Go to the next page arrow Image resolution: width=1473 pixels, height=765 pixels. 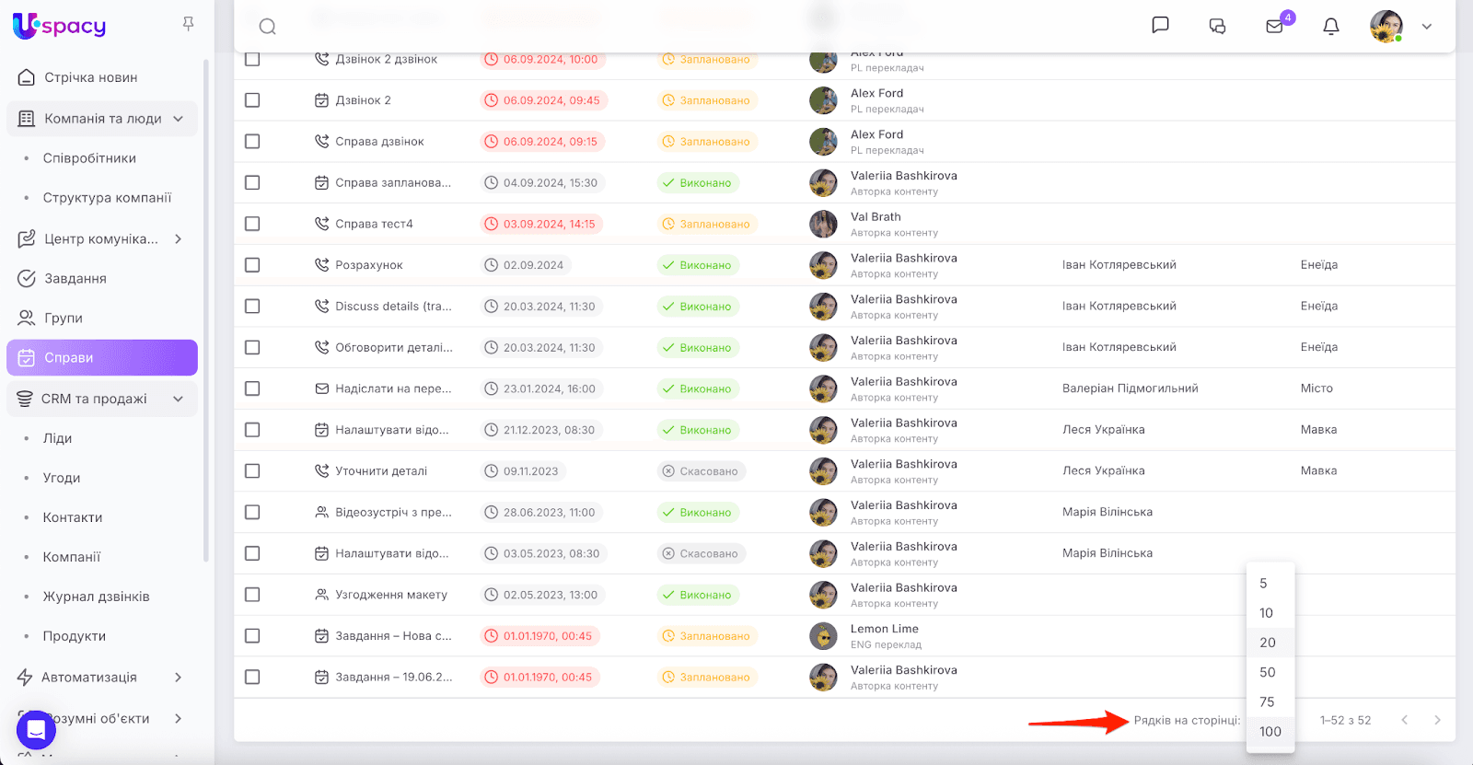pos(1437,720)
